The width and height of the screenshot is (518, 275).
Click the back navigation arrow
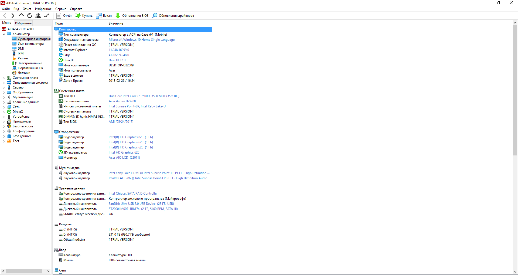pyautogui.click(x=5, y=16)
